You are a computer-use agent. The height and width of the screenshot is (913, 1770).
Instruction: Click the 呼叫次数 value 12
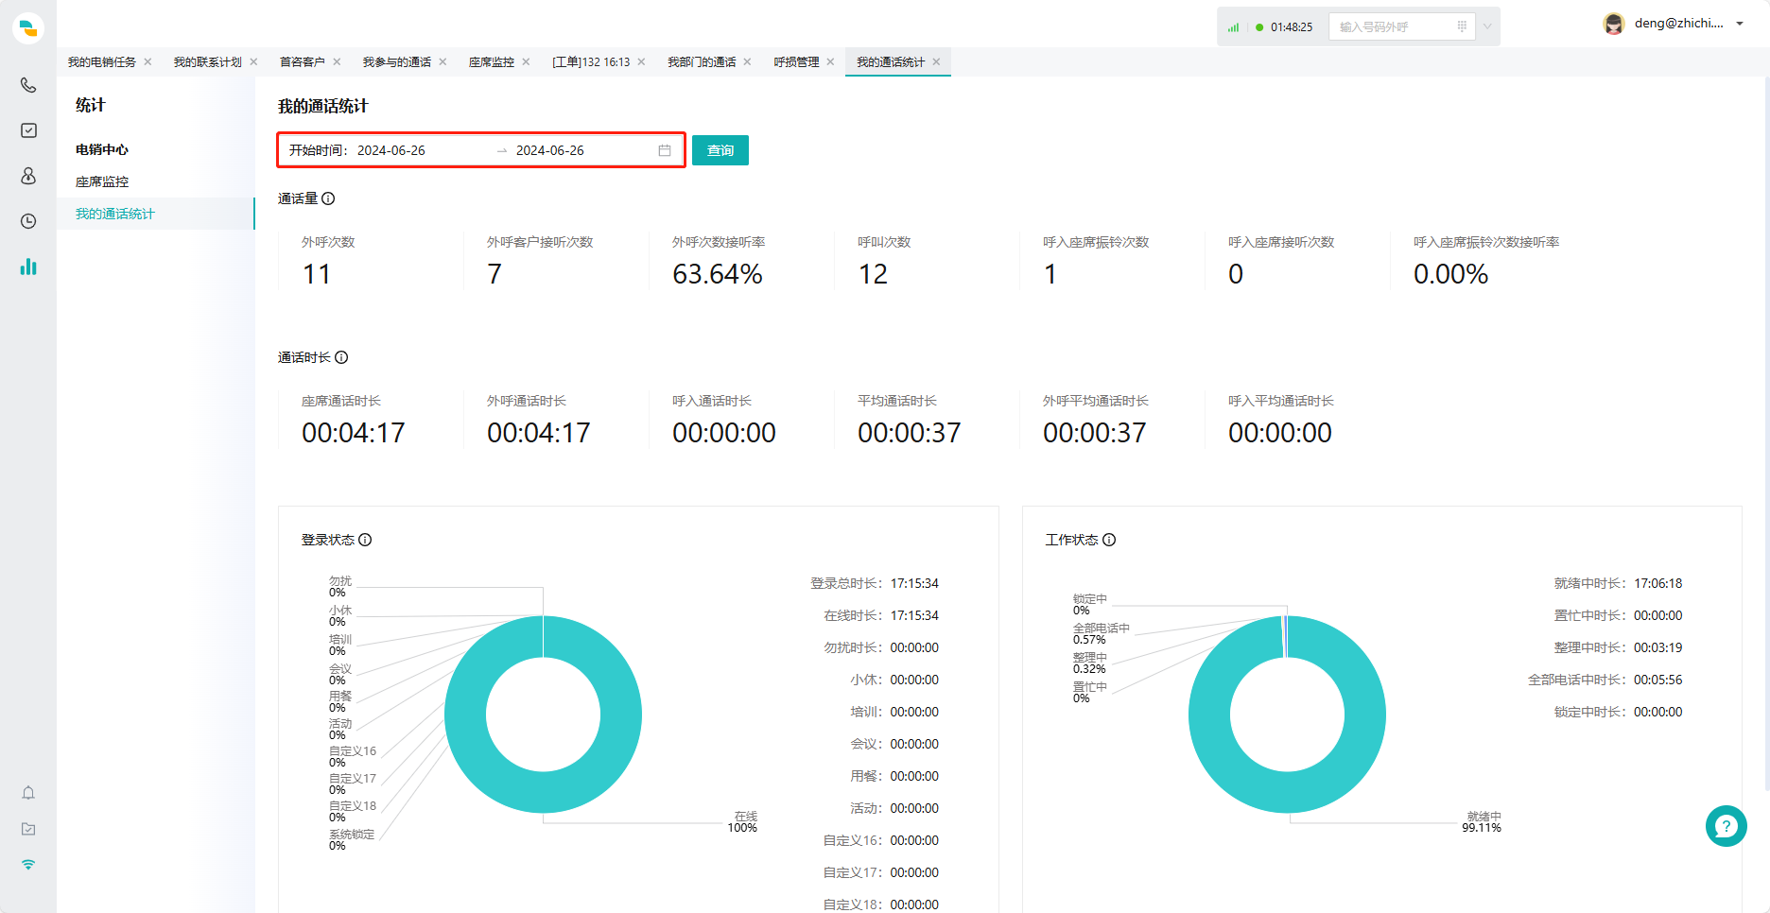(x=873, y=274)
